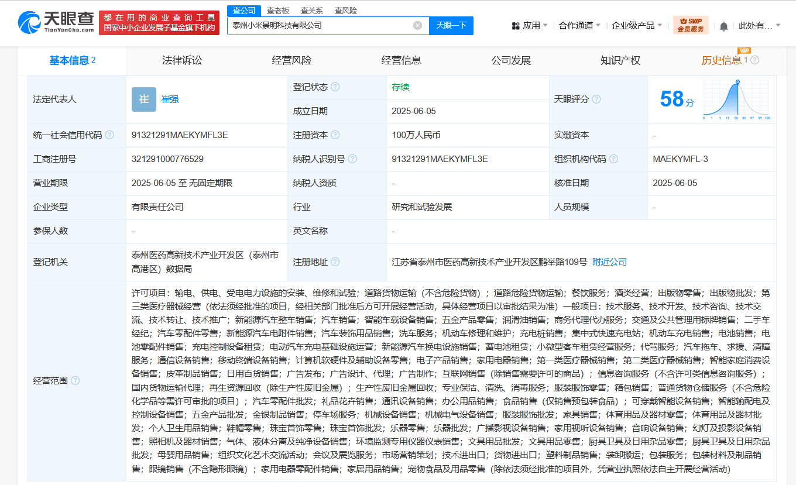The height and width of the screenshot is (485, 796).
Task: Click the 天眼一下 search button
Action: pyautogui.click(x=451, y=26)
